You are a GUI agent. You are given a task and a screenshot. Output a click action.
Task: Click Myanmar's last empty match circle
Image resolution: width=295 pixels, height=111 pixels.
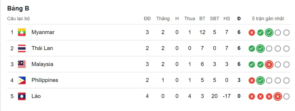coord(286,33)
